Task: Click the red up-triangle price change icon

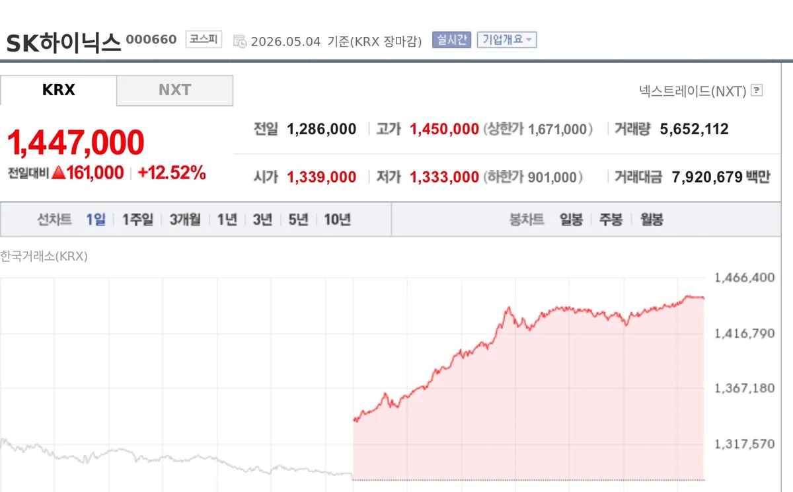Action: pos(58,173)
